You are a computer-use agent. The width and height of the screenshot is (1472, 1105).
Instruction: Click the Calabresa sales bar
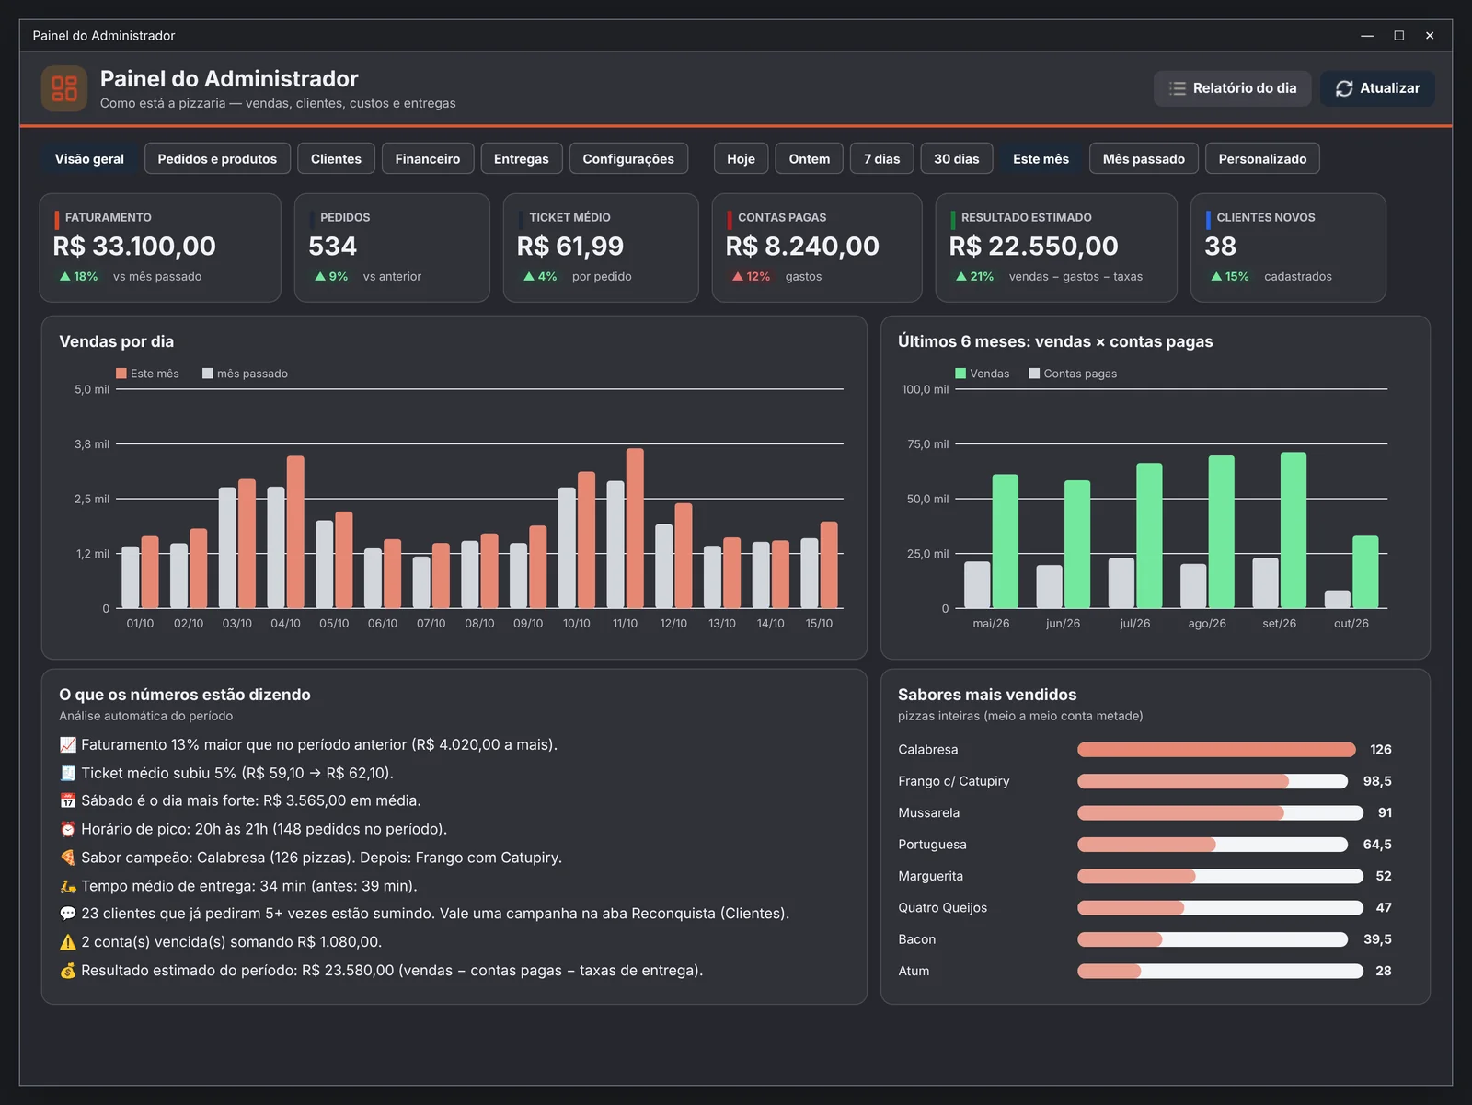click(1216, 750)
